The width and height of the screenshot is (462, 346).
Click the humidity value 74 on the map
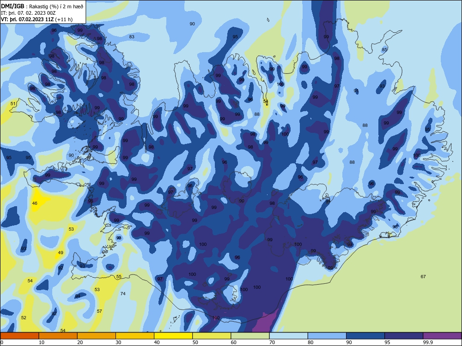point(123,293)
